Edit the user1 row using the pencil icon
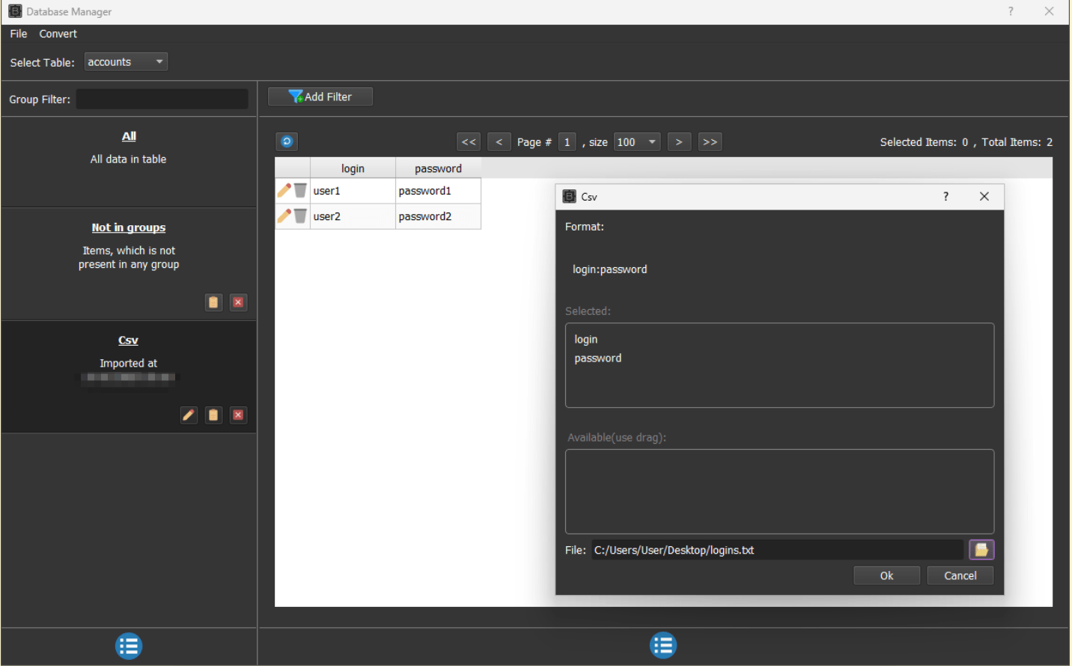 283,190
